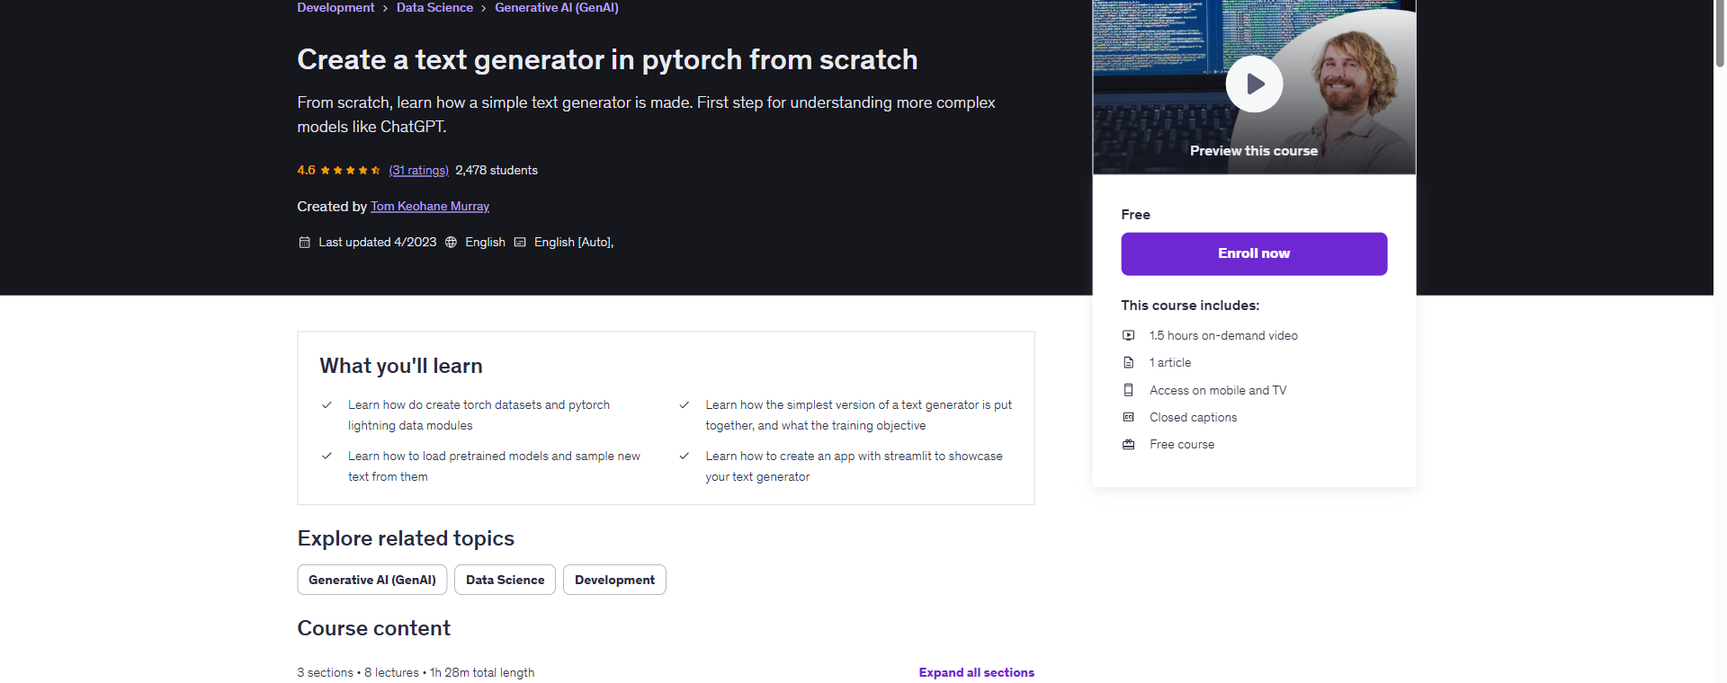This screenshot has width=1727, height=683.
Task: Click the Preview this course caption
Action: pyautogui.click(x=1254, y=151)
